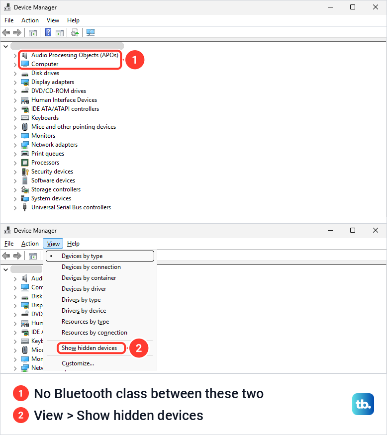
Task: Open Help menu in bottom window
Action: tap(73, 244)
